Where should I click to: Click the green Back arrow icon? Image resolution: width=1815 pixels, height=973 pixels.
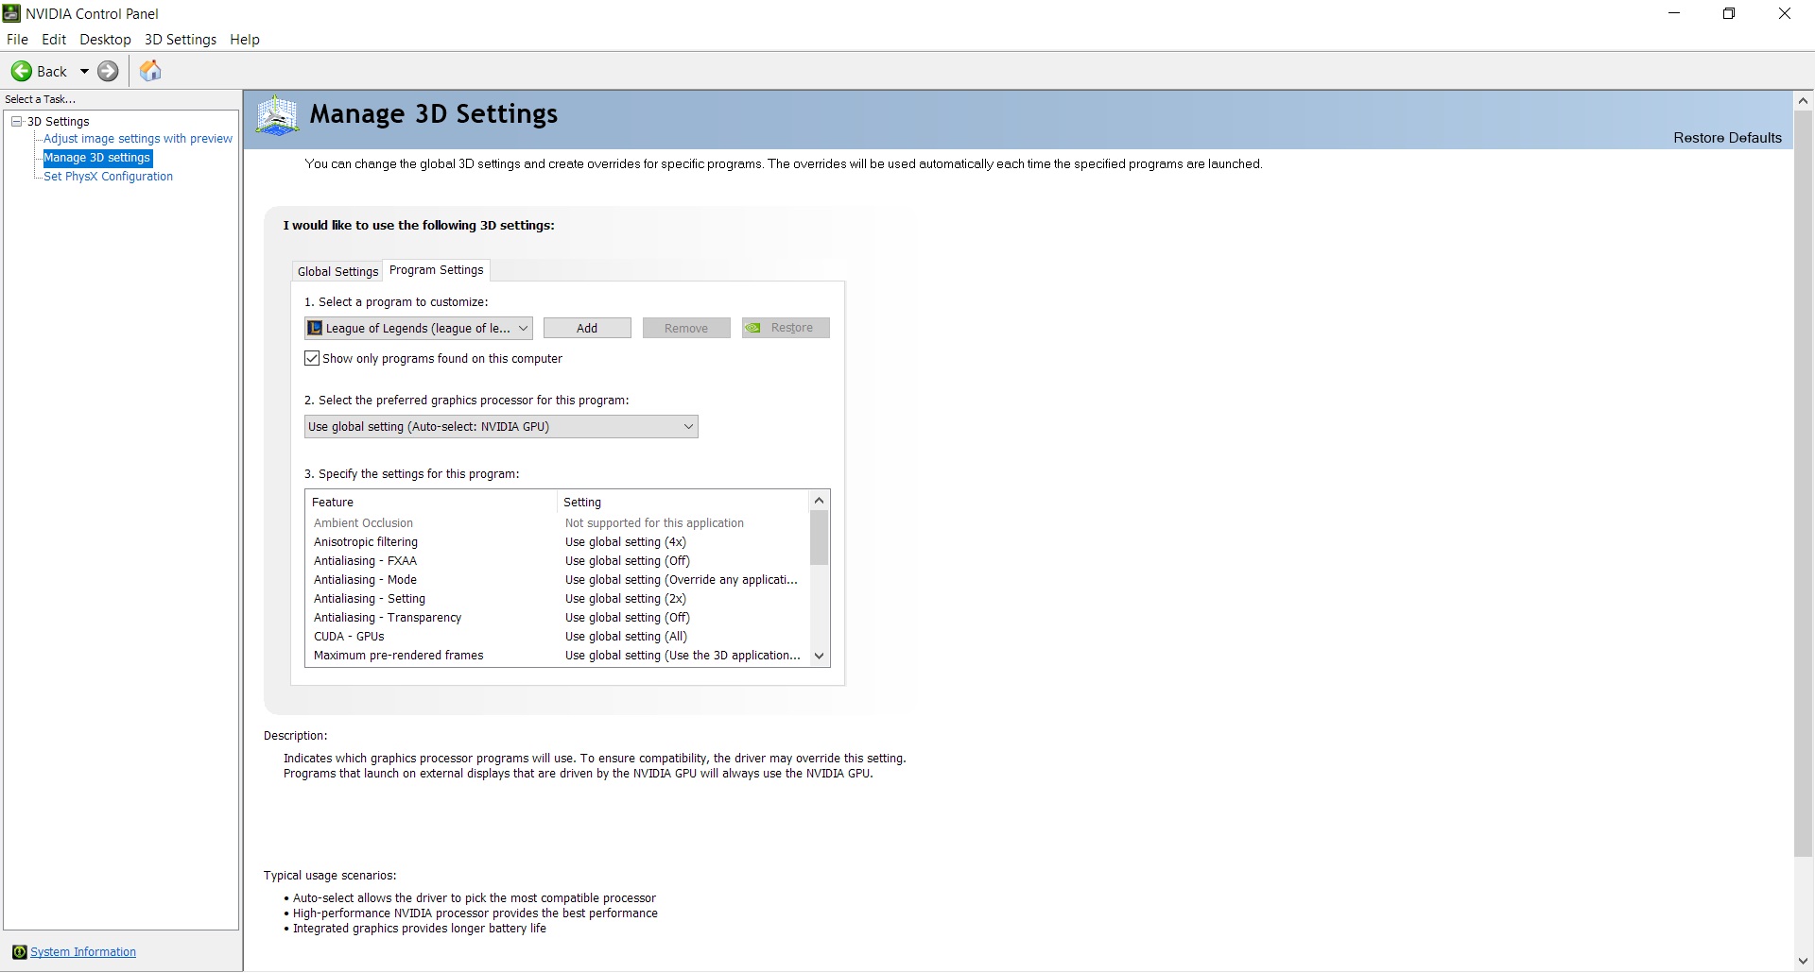[x=21, y=71]
